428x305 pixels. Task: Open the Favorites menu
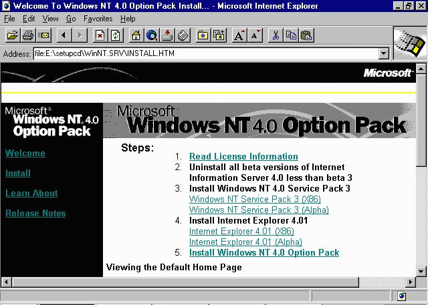98,19
